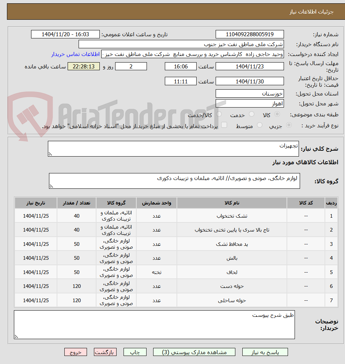Image resolution: width=345 pixels, height=364 pixels.
Task: Select item name حوله ساحلی
Action: click(x=232, y=300)
